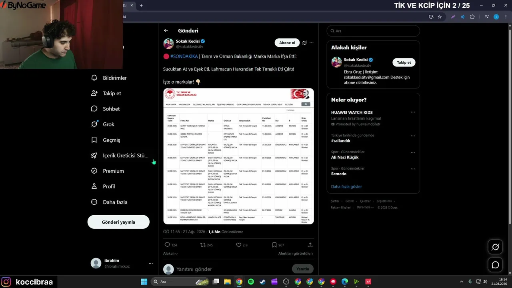The height and width of the screenshot is (288, 512).
Task: Click the Abone ol button
Action: (287, 43)
